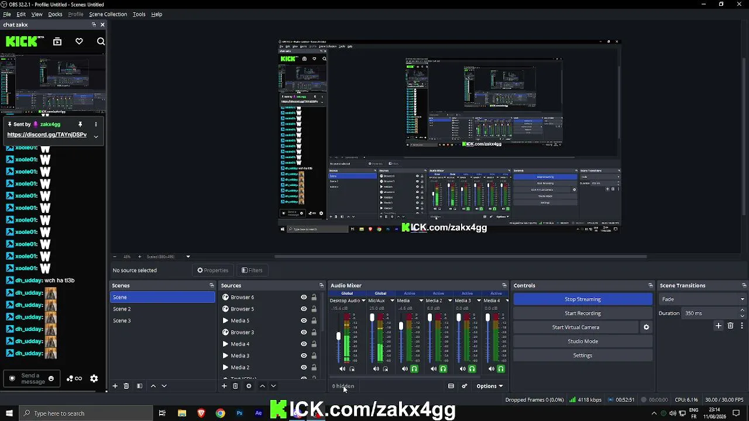Hide the Browser 5 source
This screenshot has height=421, width=749.
tap(304, 309)
